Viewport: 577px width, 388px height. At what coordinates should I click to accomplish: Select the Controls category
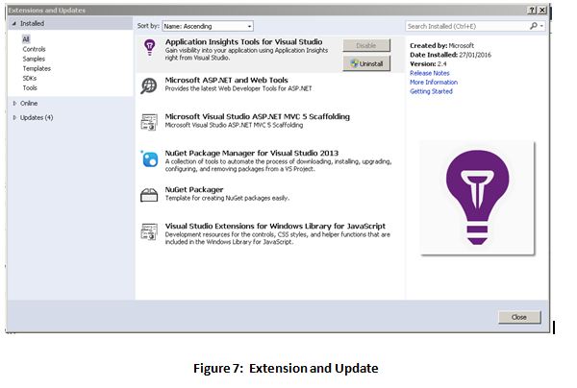(34, 49)
